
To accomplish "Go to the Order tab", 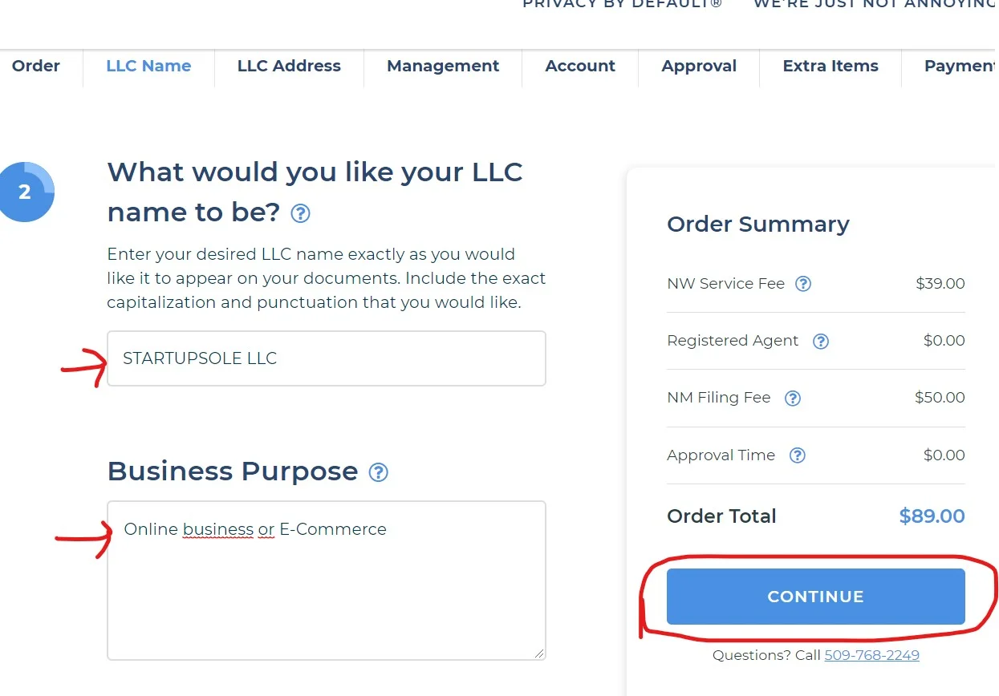I will point(36,67).
